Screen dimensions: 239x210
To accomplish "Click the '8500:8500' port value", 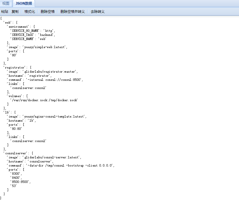I will click(20, 182).
